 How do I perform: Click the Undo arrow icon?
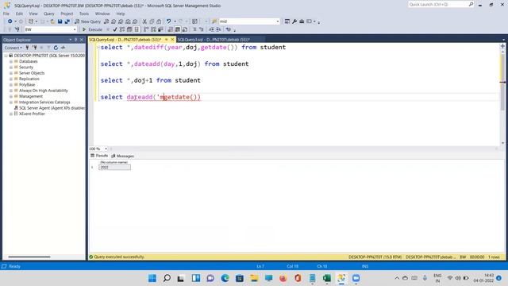[168, 21]
